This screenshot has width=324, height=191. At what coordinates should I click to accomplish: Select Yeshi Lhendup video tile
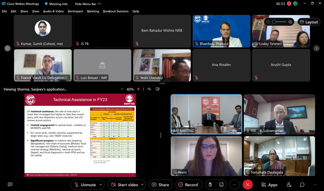[x=162, y=65]
